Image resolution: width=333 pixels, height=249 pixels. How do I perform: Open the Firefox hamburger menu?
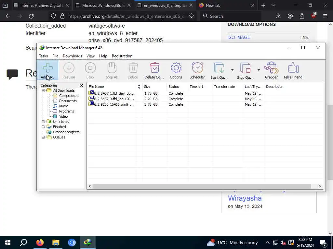click(x=325, y=16)
